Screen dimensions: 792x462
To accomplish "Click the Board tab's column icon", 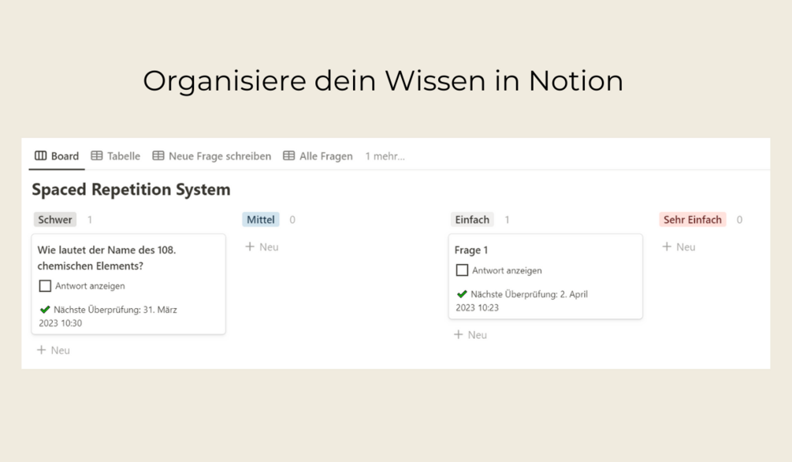I will click(40, 155).
